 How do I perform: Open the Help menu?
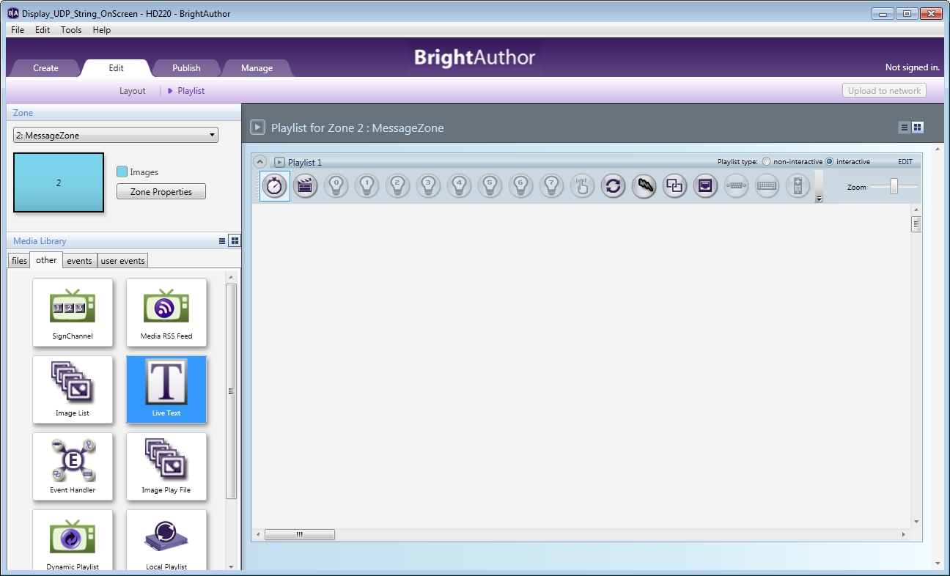tap(102, 30)
